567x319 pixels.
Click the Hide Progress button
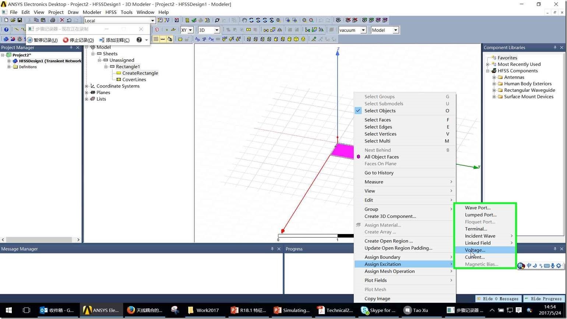pyautogui.click(x=543, y=299)
